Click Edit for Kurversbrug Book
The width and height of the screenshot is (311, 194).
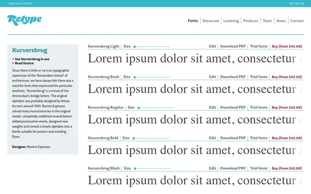pos(212,77)
